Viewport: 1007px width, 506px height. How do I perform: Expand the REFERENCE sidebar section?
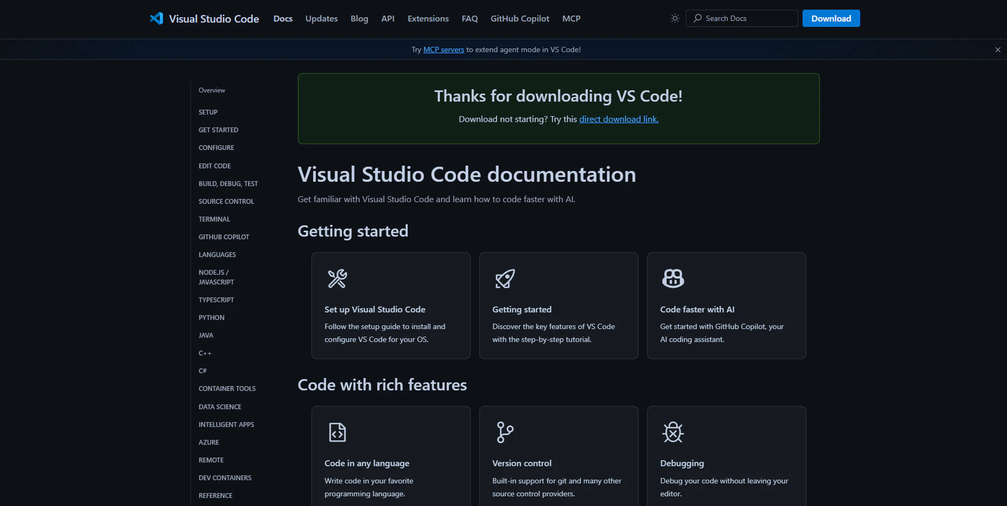coord(216,496)
